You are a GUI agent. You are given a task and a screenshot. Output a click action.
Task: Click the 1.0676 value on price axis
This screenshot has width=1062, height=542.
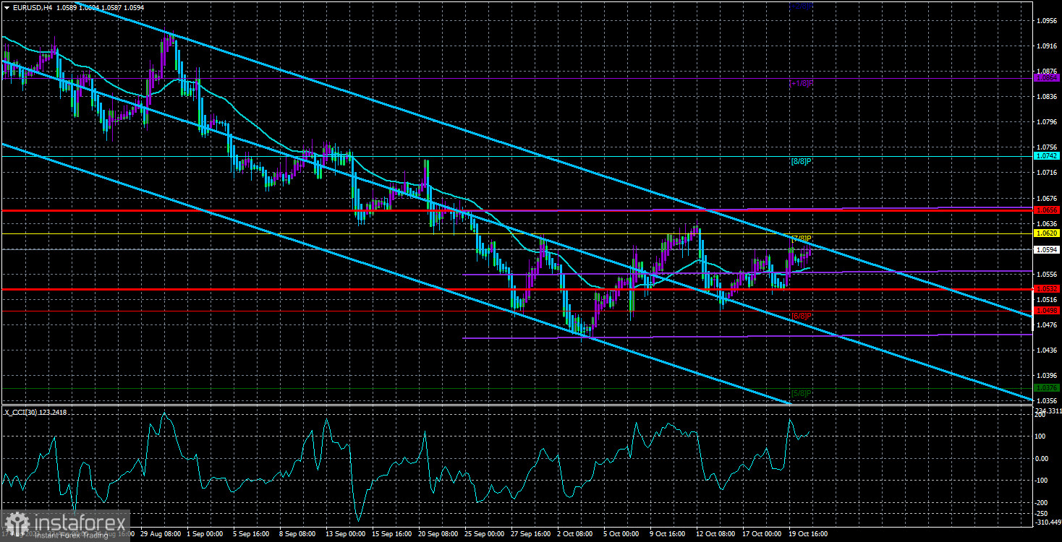(x=1047, y=198)
